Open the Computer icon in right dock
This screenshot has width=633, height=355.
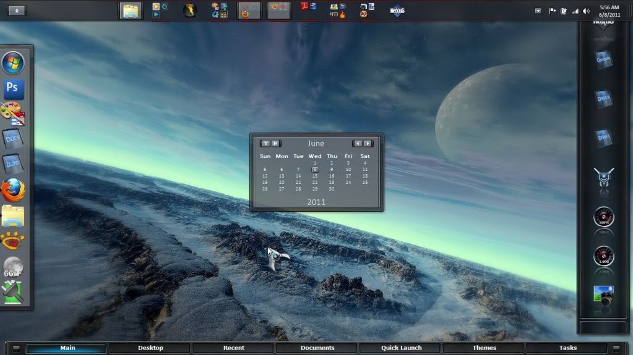pyautogui.click(x=603, y=59)
